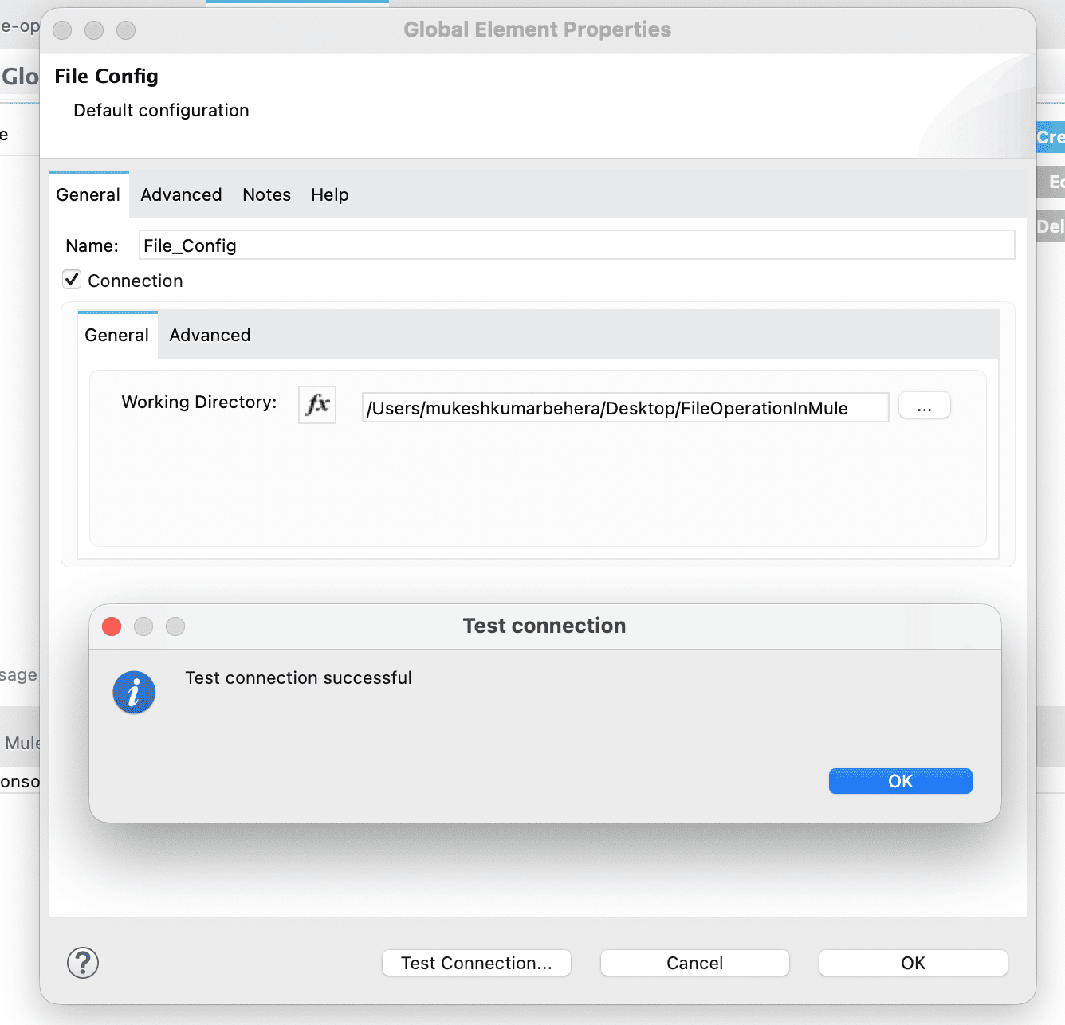
Task: Click the Test connection dialog title bar
Action: click(544, 626)
